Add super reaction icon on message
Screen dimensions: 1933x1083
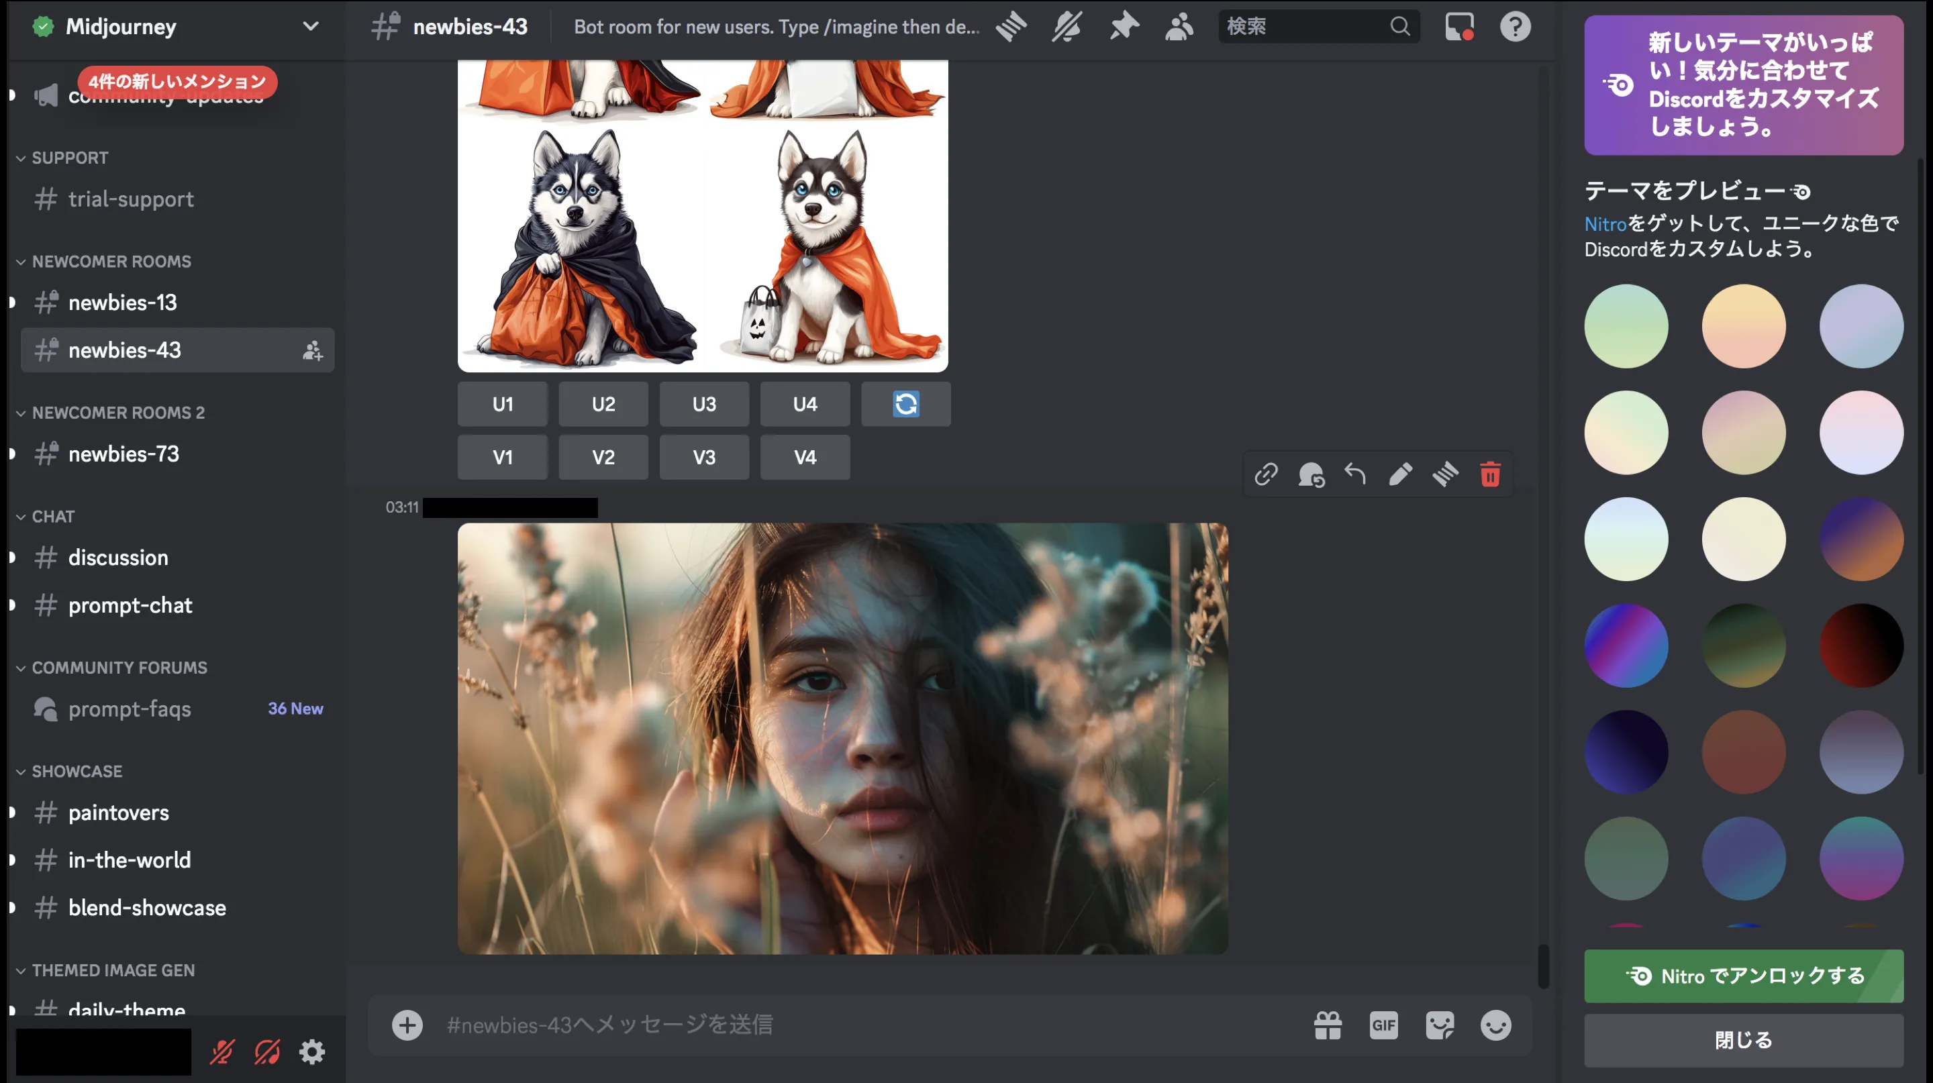[1311, 474]
